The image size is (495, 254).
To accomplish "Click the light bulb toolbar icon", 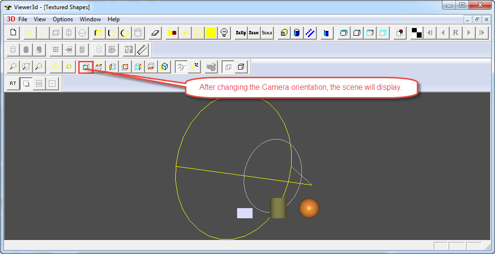I will (x=224, y=33).
